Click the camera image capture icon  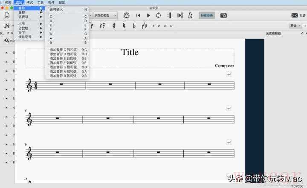(223, 15)
